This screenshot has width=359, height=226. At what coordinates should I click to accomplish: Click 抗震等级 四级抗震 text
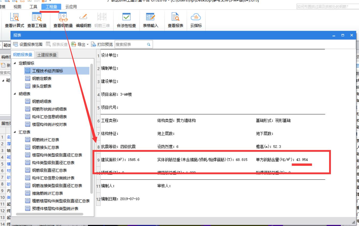[x=118, y=147]
